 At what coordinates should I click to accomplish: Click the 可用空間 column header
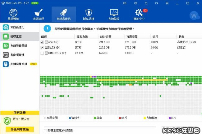[137, 37]
